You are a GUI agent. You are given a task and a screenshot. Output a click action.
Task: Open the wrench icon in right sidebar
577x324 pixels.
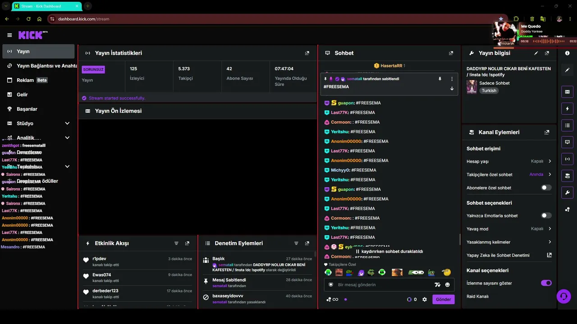click(567, 193)
